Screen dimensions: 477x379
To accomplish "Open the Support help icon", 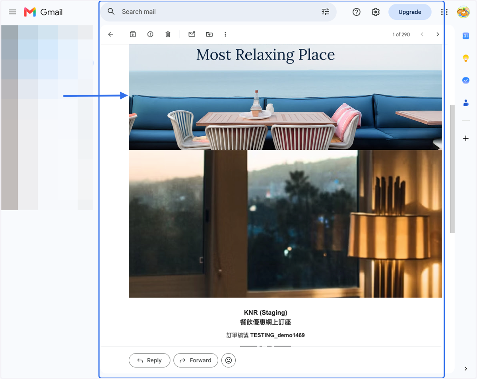I will [357, 12].
